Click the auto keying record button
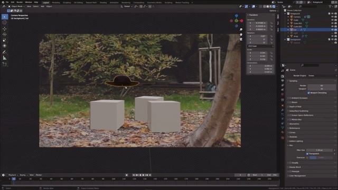The height and width of the screenshot is (190, 338). pos(127,175)
